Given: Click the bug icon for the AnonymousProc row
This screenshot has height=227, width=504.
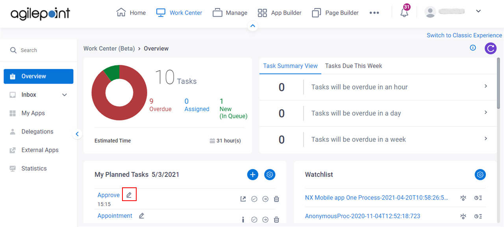Looking at the screenshot, I should tap(463, 216).
